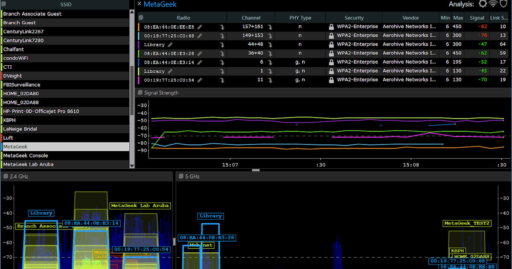
Task: Select the condoWiFi network
Action: pyautogui.click(x=65, y=58)
